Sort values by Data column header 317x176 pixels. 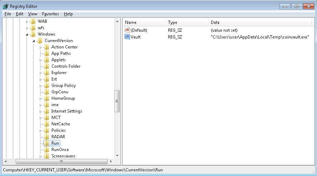pos(260,22)
